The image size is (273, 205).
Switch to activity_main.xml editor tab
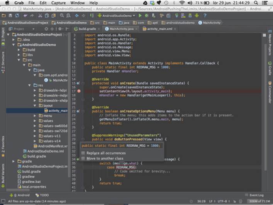coord(159,29)
